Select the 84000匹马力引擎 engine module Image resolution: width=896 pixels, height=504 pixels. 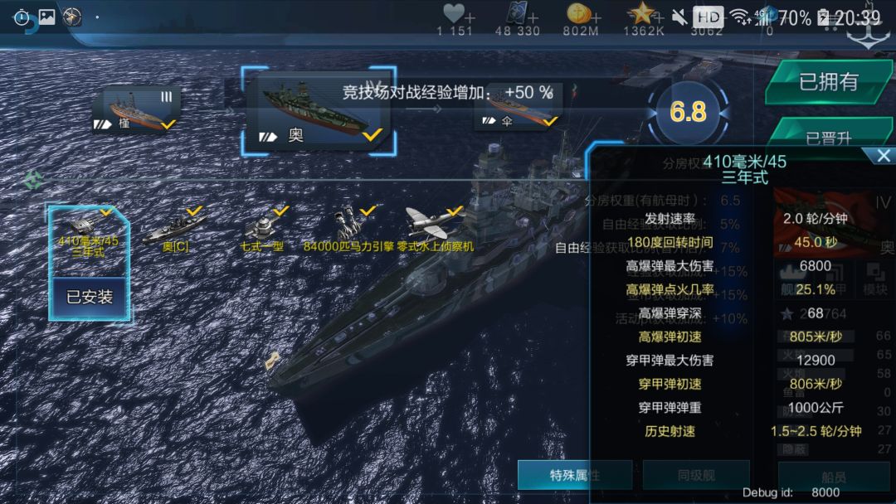coord(348,230)
